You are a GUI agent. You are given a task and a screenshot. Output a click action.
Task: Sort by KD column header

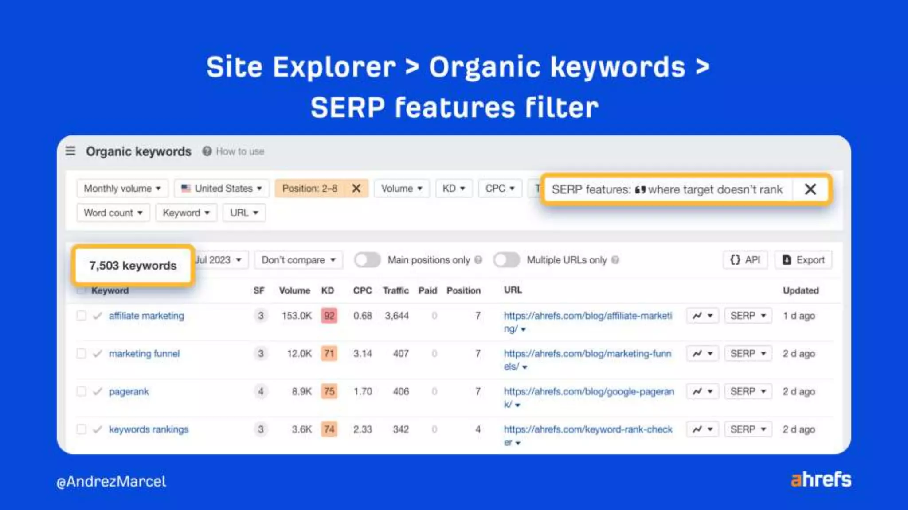click(328, 290)
